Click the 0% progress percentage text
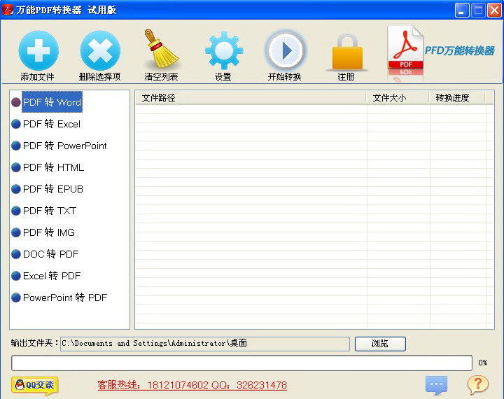The height and width of the screenshot is (399, 504). (x=482, y=363)
